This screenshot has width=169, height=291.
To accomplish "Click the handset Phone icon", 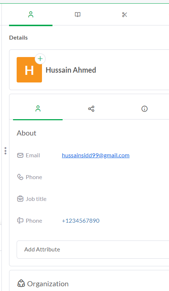I will click(x=20, y=177).
